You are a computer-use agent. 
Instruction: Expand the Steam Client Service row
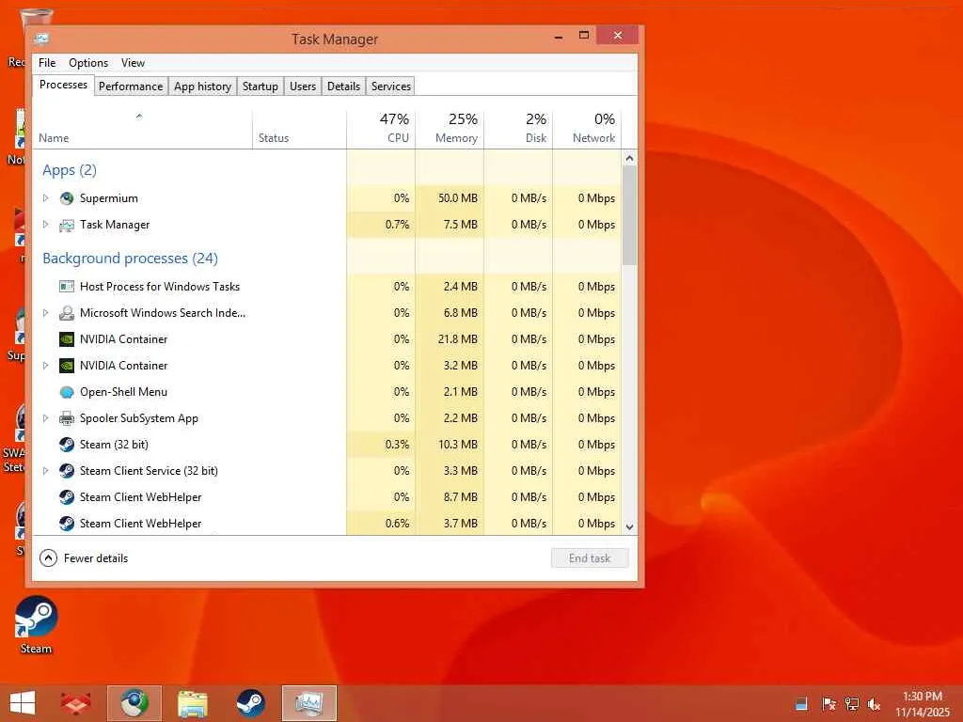click(x=45, y=471)
